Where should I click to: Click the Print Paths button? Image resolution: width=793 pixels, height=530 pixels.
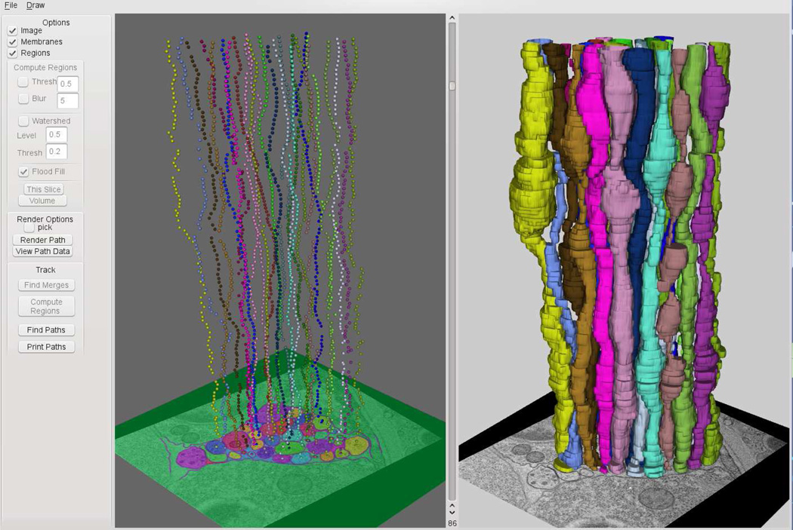(45, 346)
